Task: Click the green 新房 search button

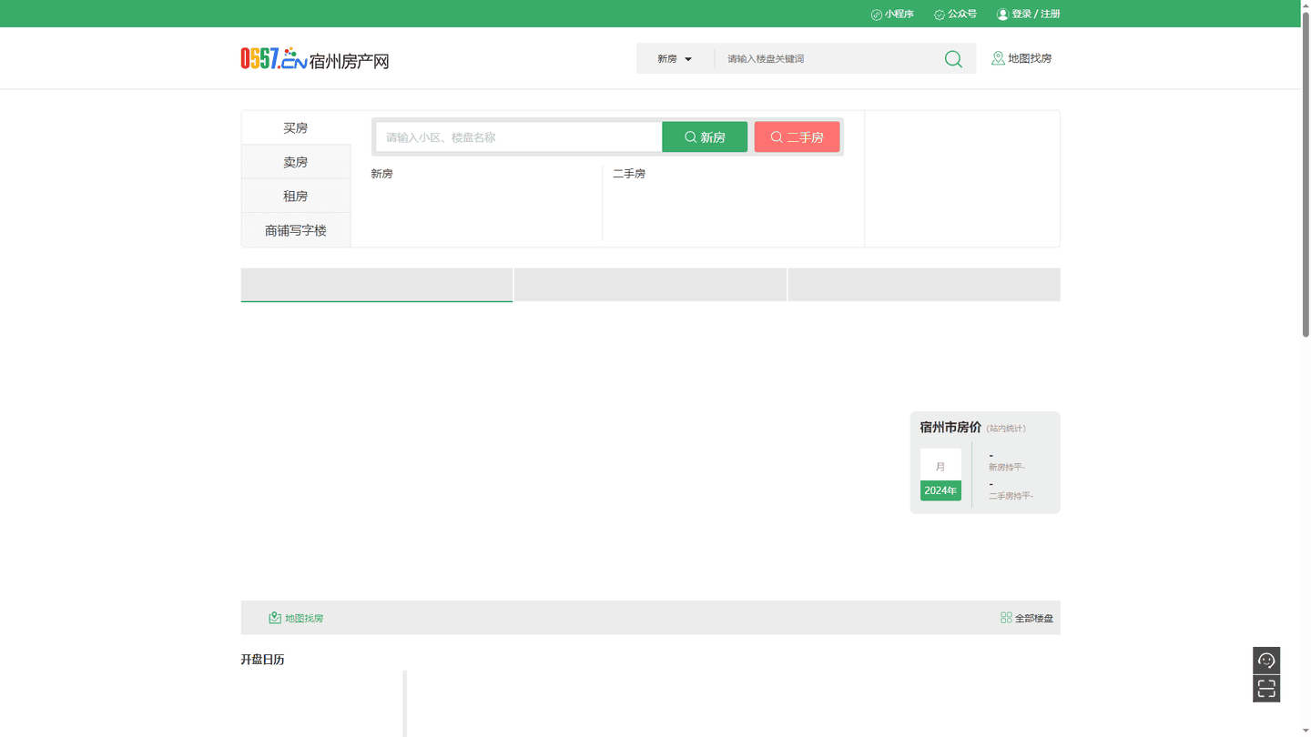Action: click(705, 137)
